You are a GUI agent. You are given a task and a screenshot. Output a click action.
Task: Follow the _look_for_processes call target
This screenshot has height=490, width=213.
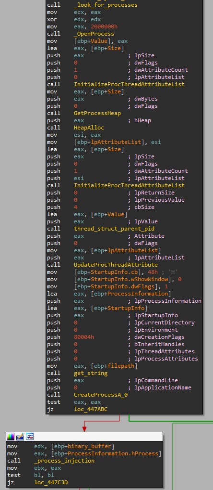pyautogui.click(x=106, y=5)
